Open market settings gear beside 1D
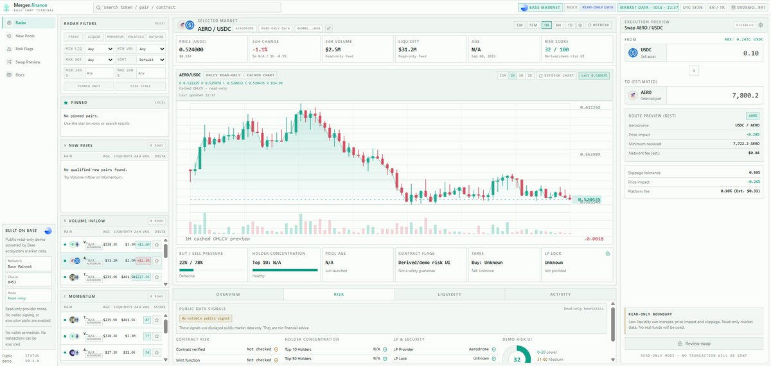771x366 pixels. click(x=581, y=25)
